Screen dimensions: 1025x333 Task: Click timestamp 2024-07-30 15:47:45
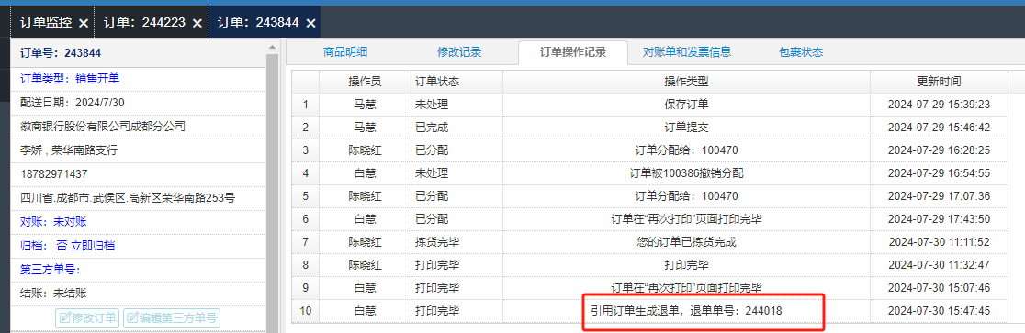[939, 311]
